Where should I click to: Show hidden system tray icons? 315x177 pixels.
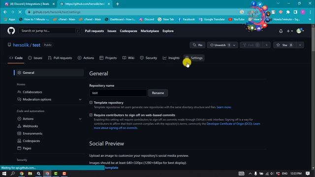coord(250,174)
